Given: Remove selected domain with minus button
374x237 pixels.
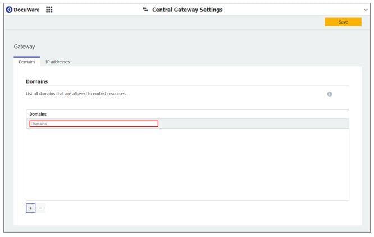Looking at the screenshot, I should 40,208.
